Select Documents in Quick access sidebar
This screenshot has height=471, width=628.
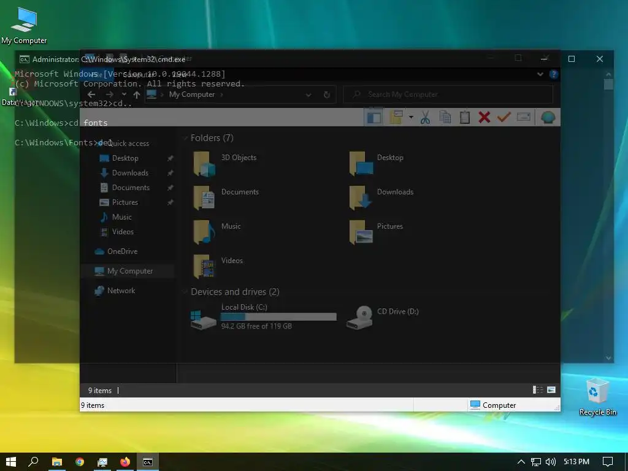pyautogui.click(x=131, y=188)
